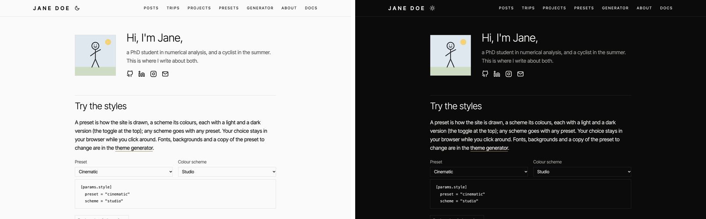Viewport: 706px width, 219px height.
Task: Open PROJECTS in light pane navigation
Action: click(x=199, y=8)
